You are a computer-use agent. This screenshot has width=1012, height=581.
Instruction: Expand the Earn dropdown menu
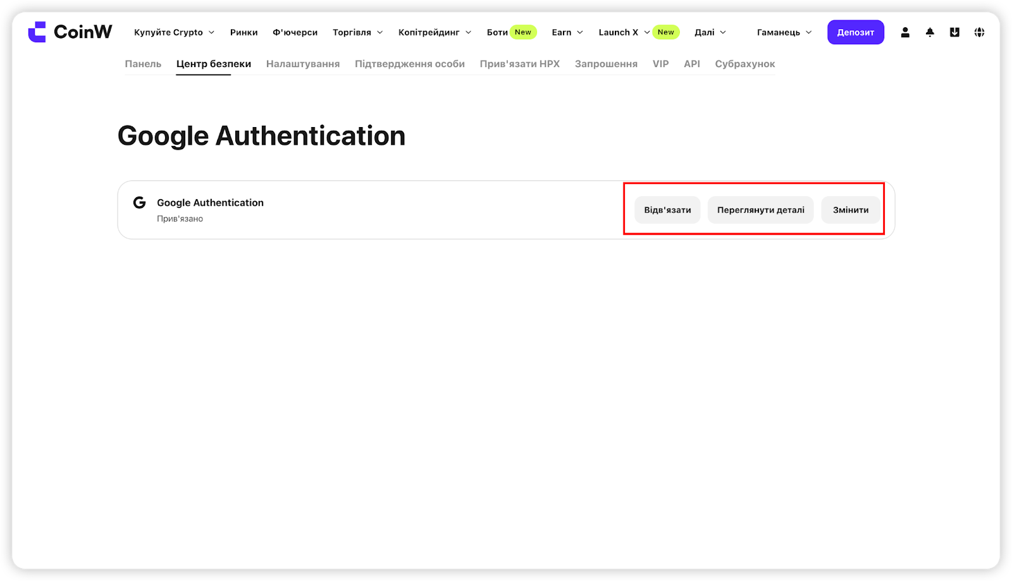(567, 32)
